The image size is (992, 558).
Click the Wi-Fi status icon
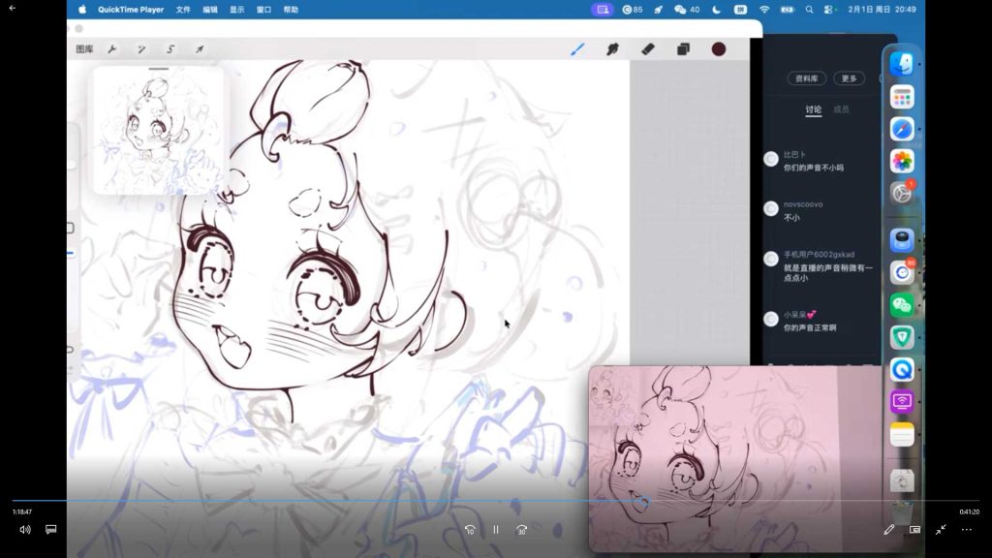[x=764, y=10]
